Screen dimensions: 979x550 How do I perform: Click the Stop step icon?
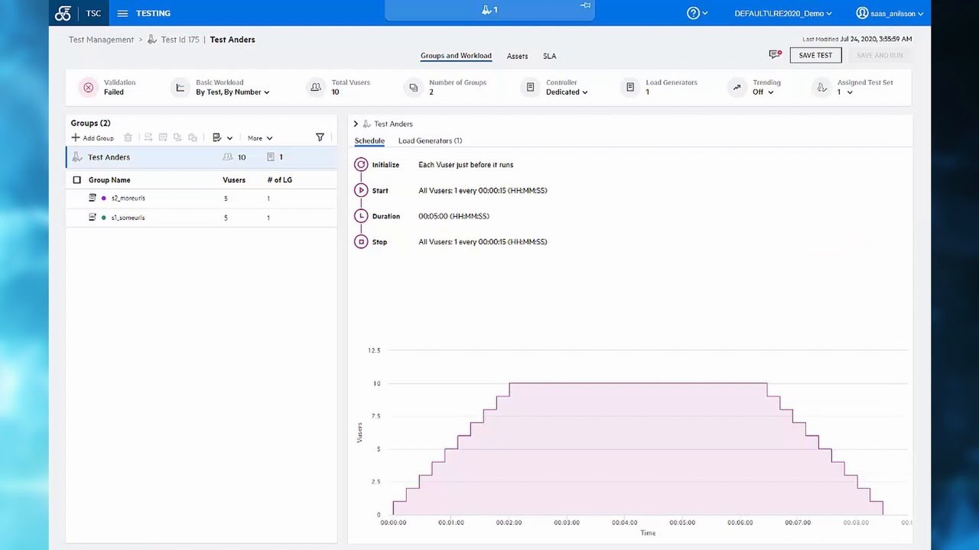pyautogui.click(x=361, y=242)
